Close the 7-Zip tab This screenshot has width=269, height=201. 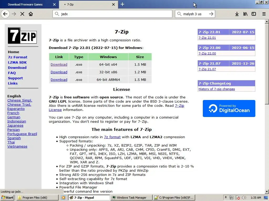click(113, 4)
